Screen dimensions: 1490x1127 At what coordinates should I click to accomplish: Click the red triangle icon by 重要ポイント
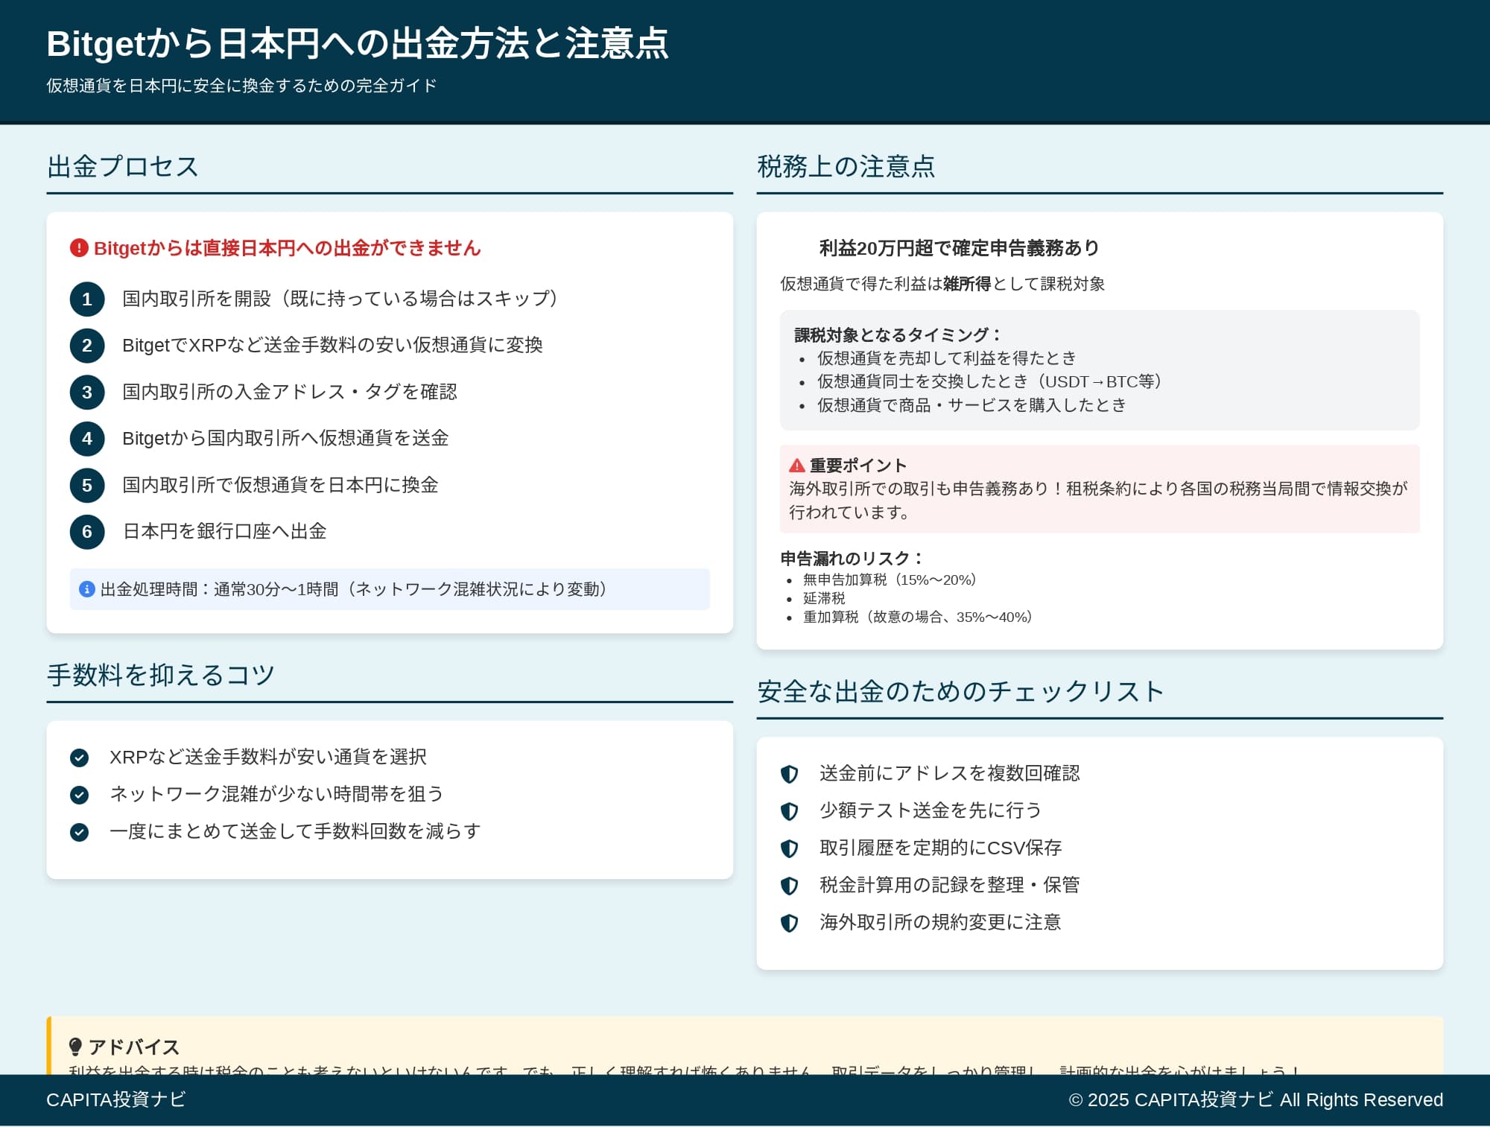point(797,466)
